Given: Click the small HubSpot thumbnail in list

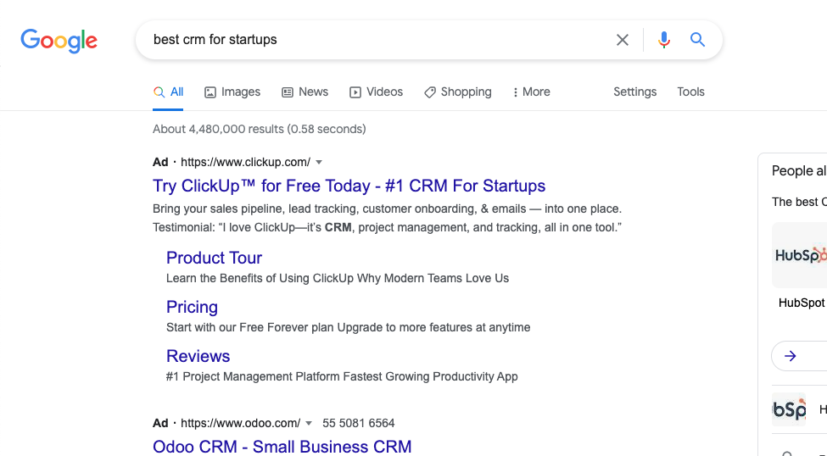Looking at the screenshot, I should click(789, 409).
